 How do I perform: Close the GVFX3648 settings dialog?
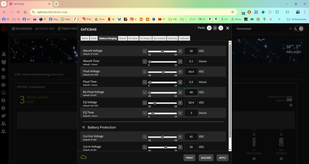228,28
